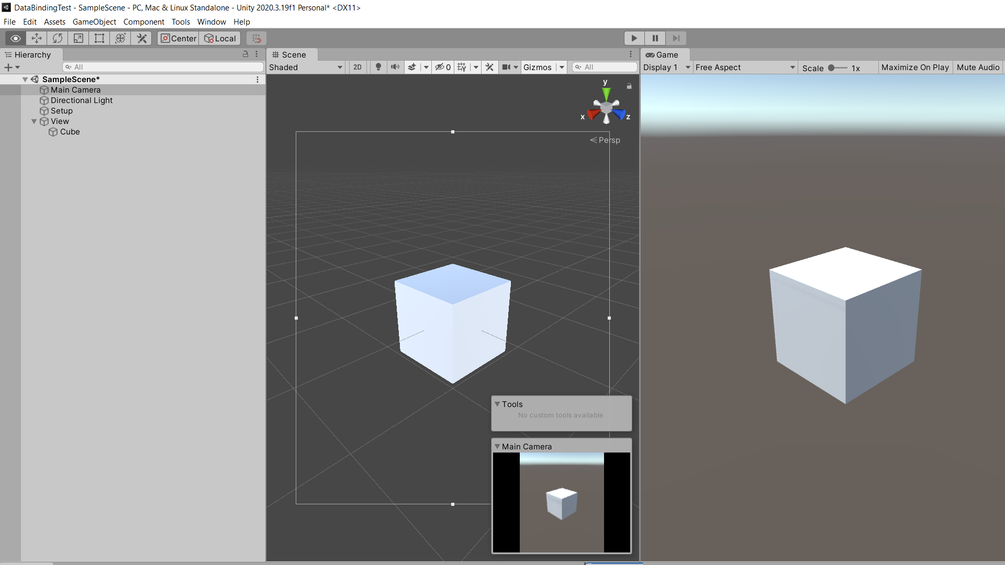
Task: Open the Shaded draw mode dropdown
Action: tap(306, 67)
